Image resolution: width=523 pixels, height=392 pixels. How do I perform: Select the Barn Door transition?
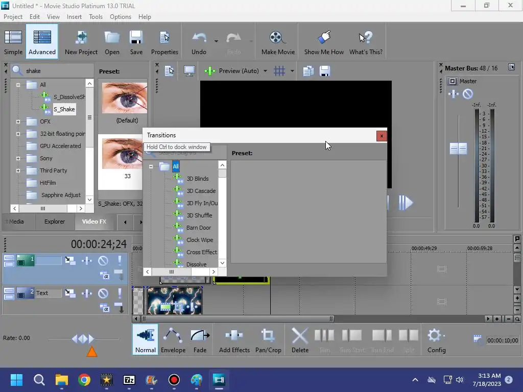tap(199, 228)
